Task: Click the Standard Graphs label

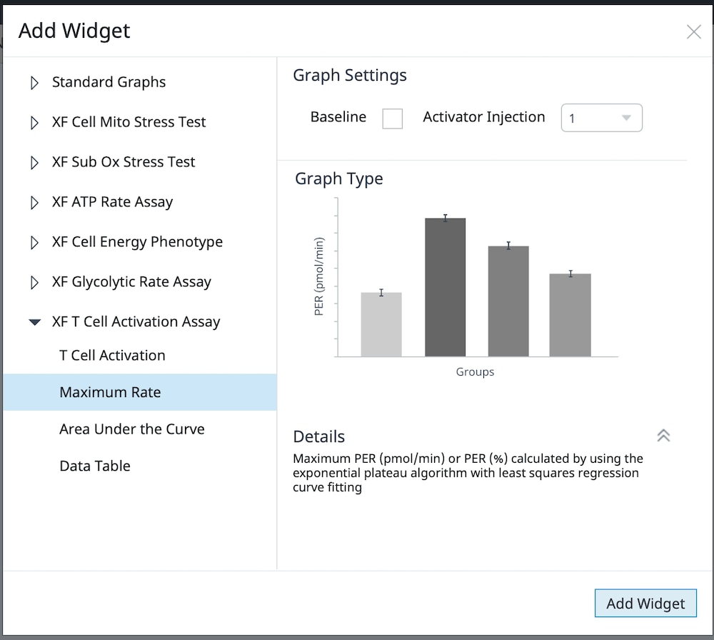Action: pos(109,83)
